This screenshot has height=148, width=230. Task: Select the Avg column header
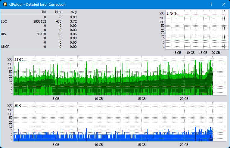point(74,12)
